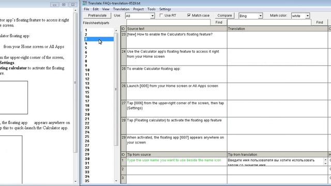Click the Russian tip translation text
331x186 pixels.
coord(271,162)
